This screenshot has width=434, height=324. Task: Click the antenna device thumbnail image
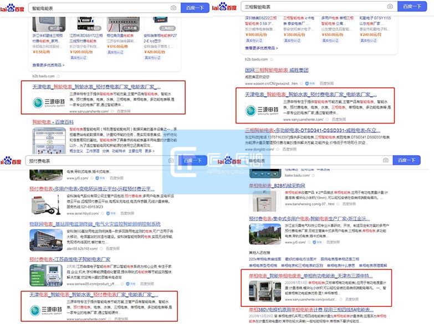point(47,203)
